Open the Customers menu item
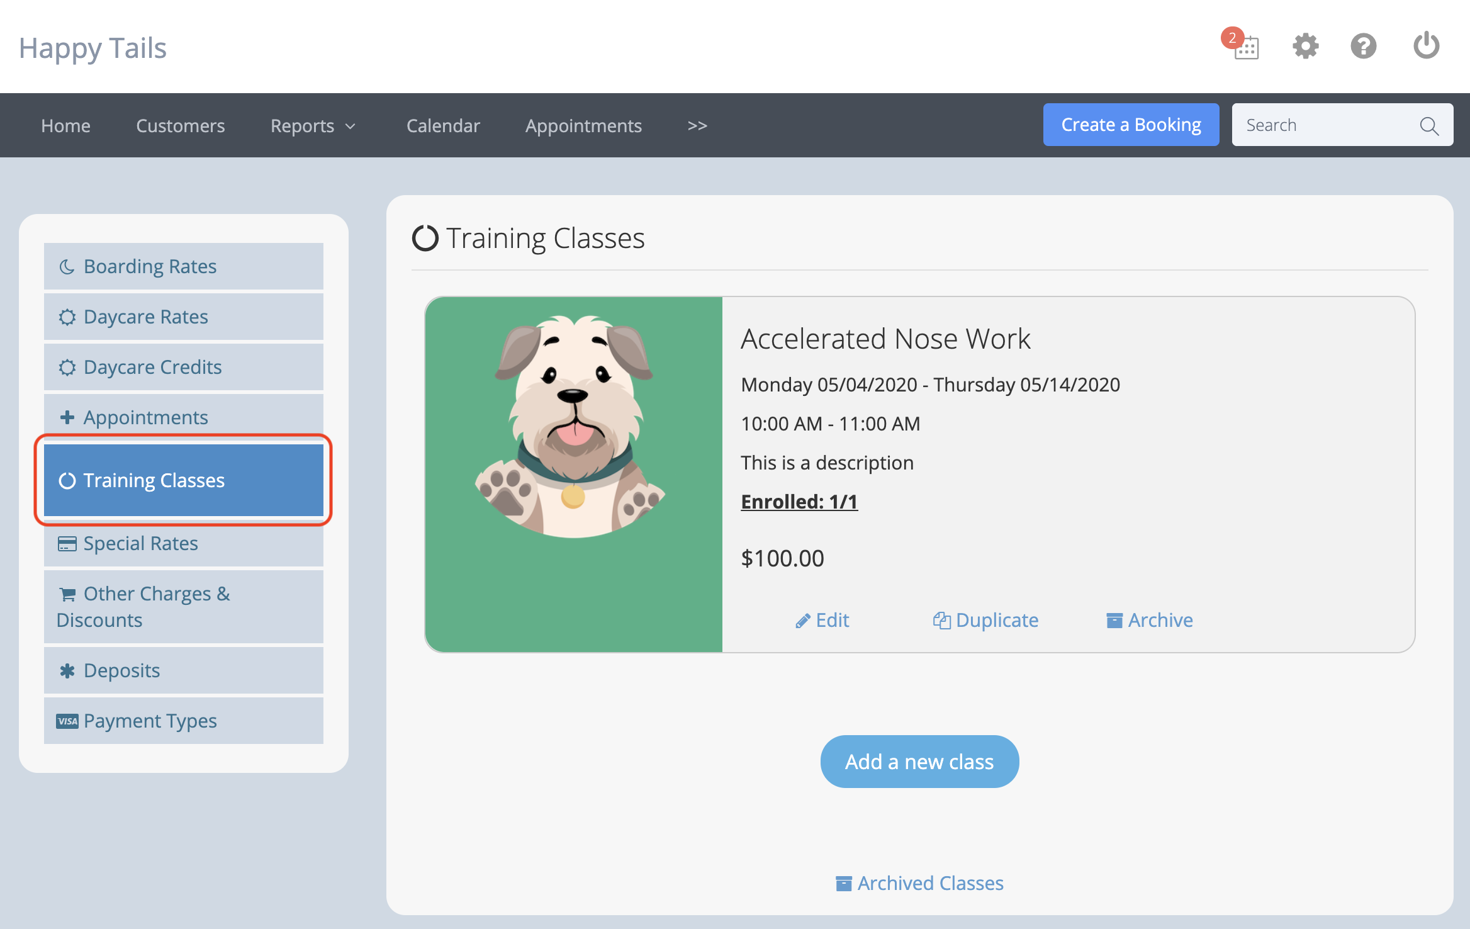The height and width of the screenshot is (929, 1470). pyautogui.click(x=180, y=126)
